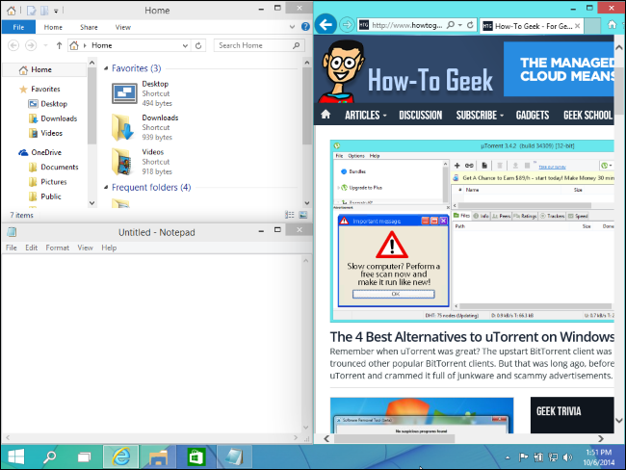Switch to the View ribbon tab

(122, 28)
